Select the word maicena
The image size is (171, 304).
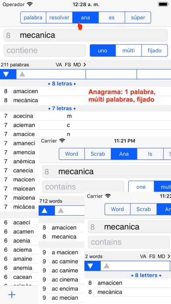coord(24,198)
